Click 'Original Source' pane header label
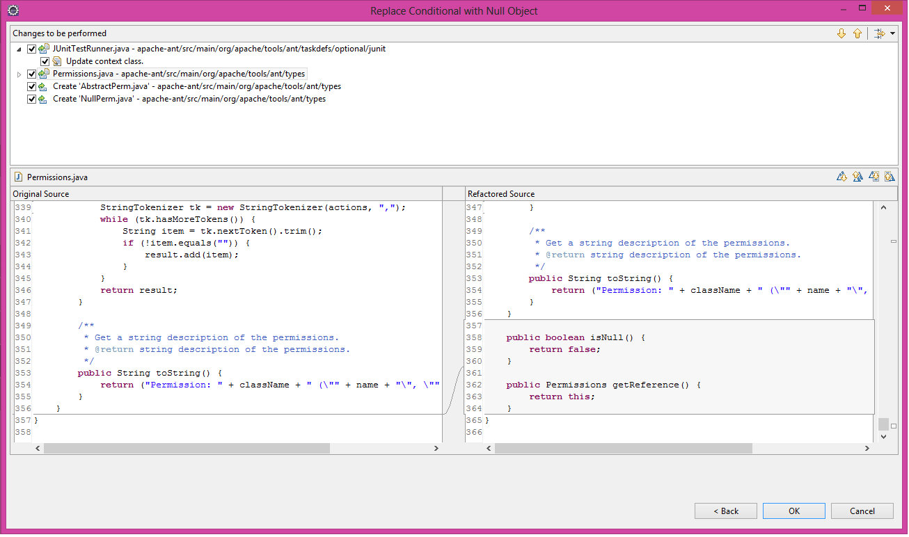 pyautogui.click(x=41, y=193)
